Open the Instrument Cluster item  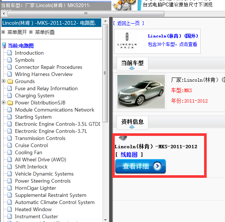[36, 216]
